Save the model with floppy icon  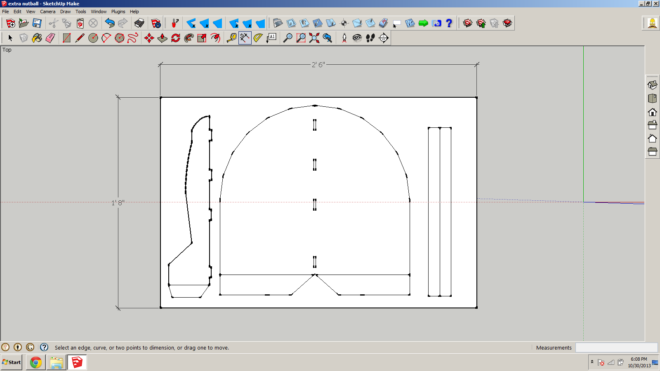37,23
